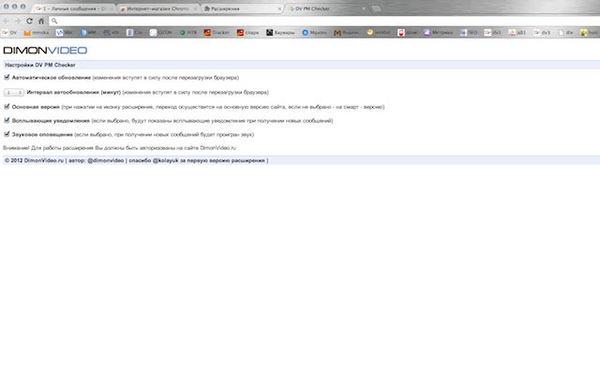Open the OZON bookmark
The image size is (600, 375).
[x=160, y=33]
